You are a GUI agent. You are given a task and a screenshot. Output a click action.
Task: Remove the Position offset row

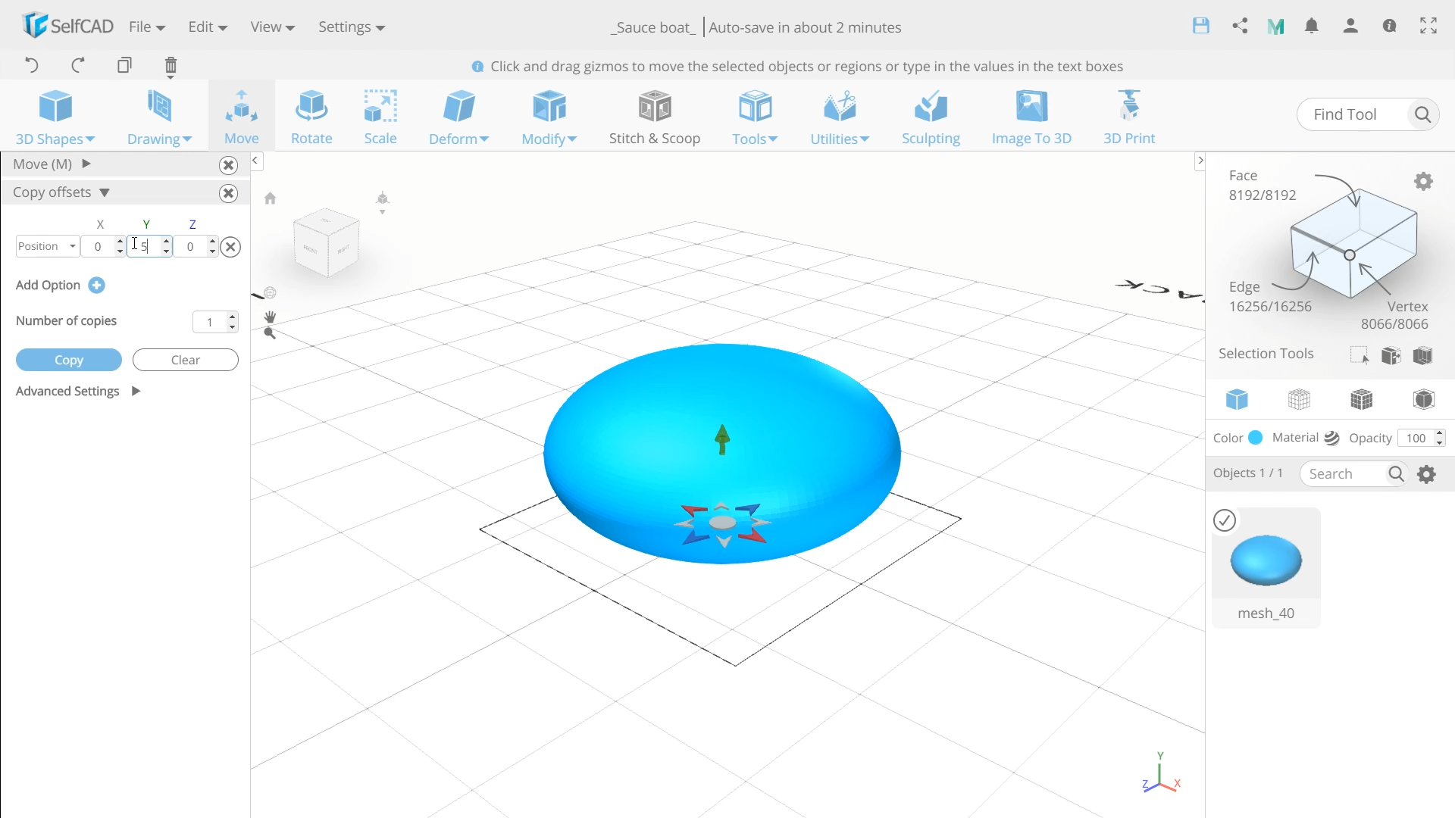(x=231, y=247)
